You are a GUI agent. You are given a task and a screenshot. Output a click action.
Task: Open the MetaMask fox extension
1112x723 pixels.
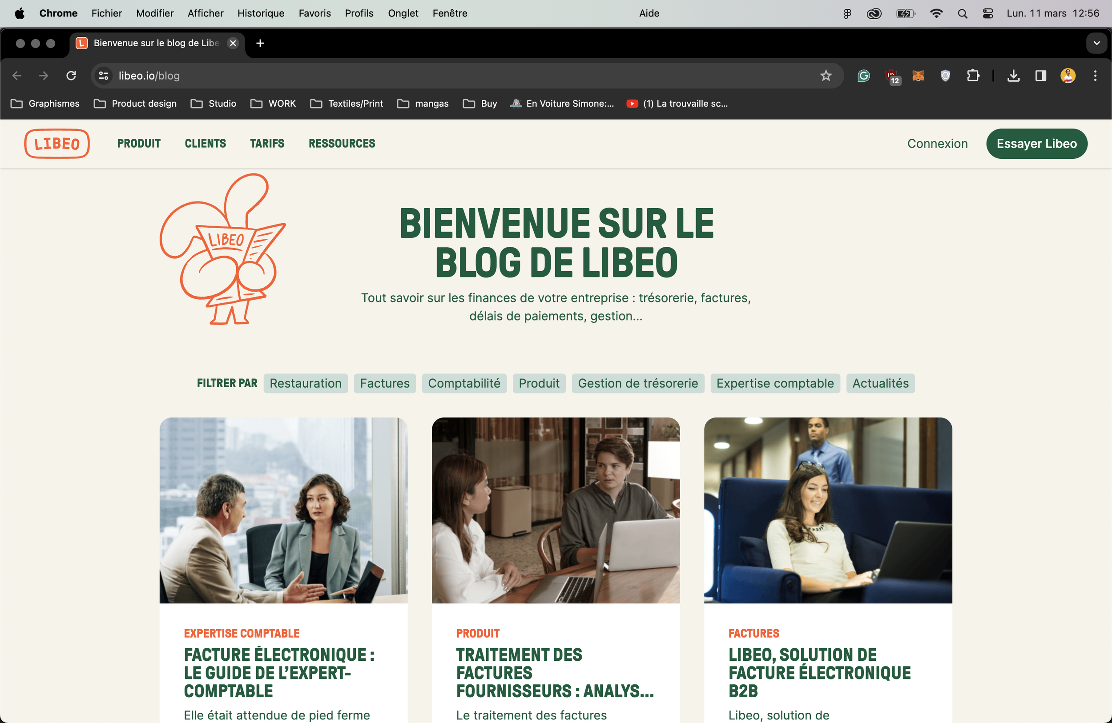(x=918, y=76)
